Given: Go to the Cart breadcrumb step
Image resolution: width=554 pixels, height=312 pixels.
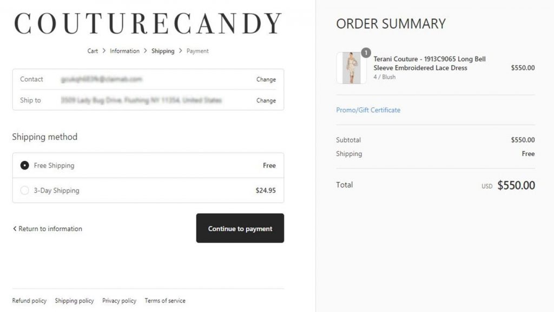Looking at the screenshot, I should coord(93,51).
